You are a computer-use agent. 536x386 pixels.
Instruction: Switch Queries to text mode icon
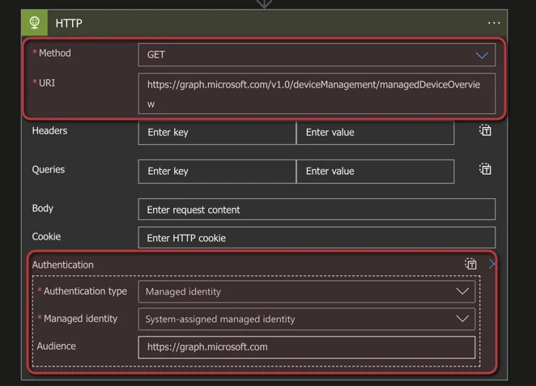(485, 169)
